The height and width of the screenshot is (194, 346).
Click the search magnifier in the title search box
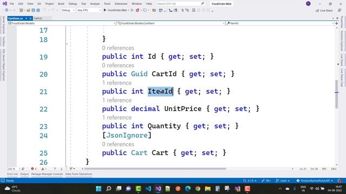click(x=203, y=4)
